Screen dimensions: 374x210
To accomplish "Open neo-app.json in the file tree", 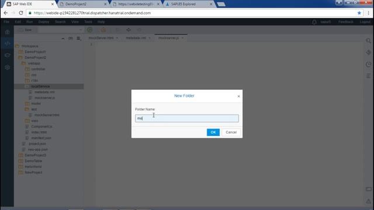I will (38, 149).
